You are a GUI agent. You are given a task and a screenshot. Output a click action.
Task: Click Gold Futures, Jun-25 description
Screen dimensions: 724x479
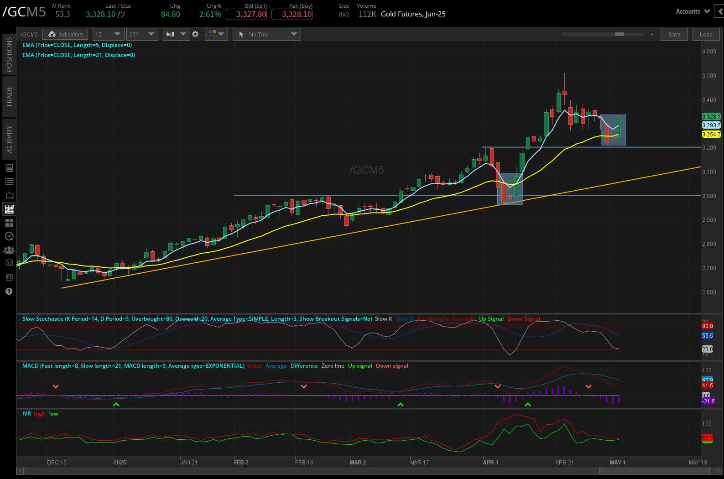(413, 14)
